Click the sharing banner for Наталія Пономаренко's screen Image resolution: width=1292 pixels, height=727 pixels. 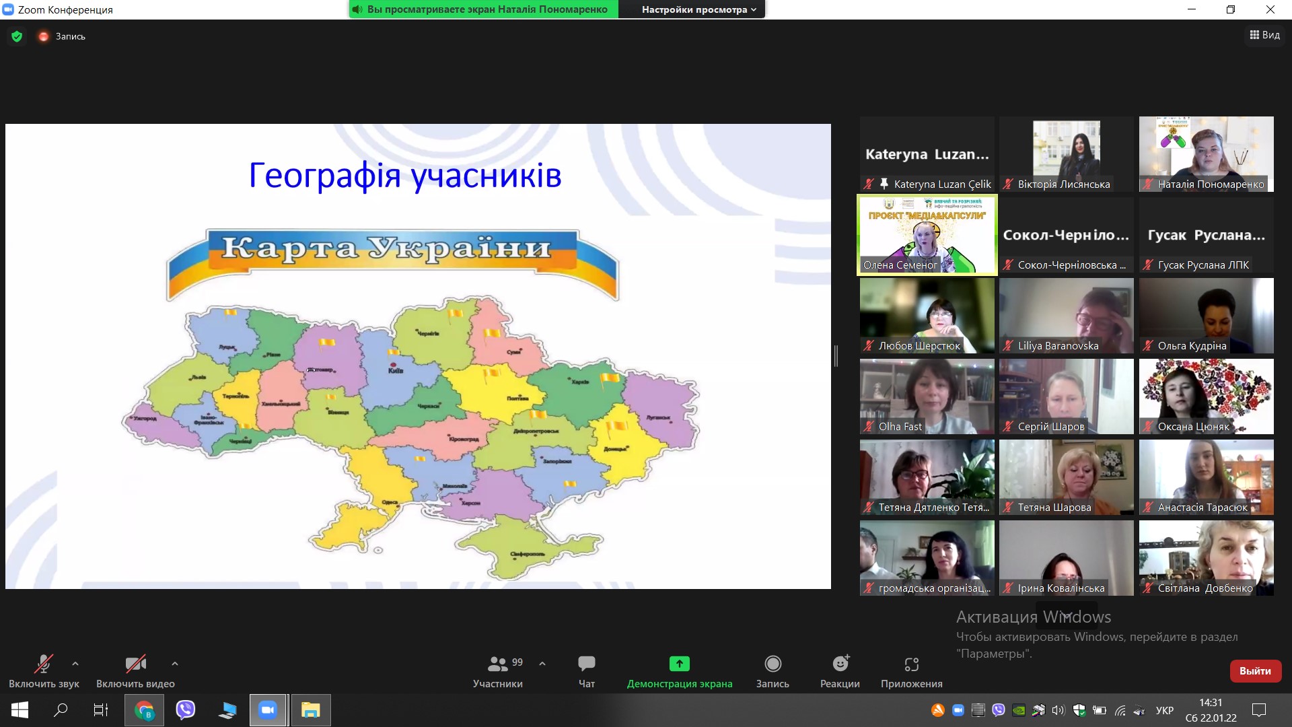coord(483,9)
